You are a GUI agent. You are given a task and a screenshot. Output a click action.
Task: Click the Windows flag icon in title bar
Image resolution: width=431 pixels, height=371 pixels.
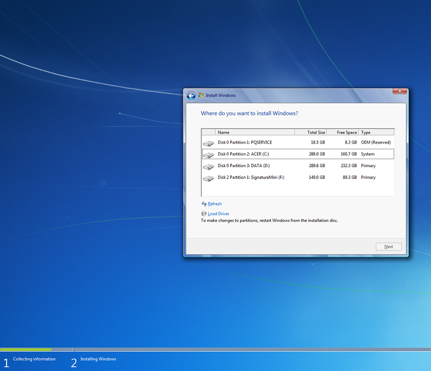(x=201, y=95)
